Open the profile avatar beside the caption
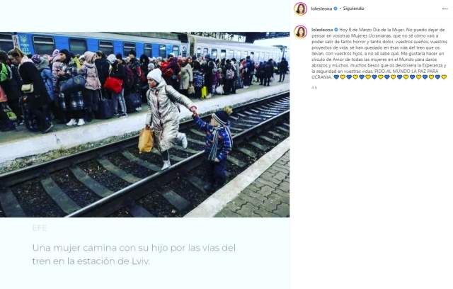This screenshot has width=453, height=289. click(x=300, y=32)
